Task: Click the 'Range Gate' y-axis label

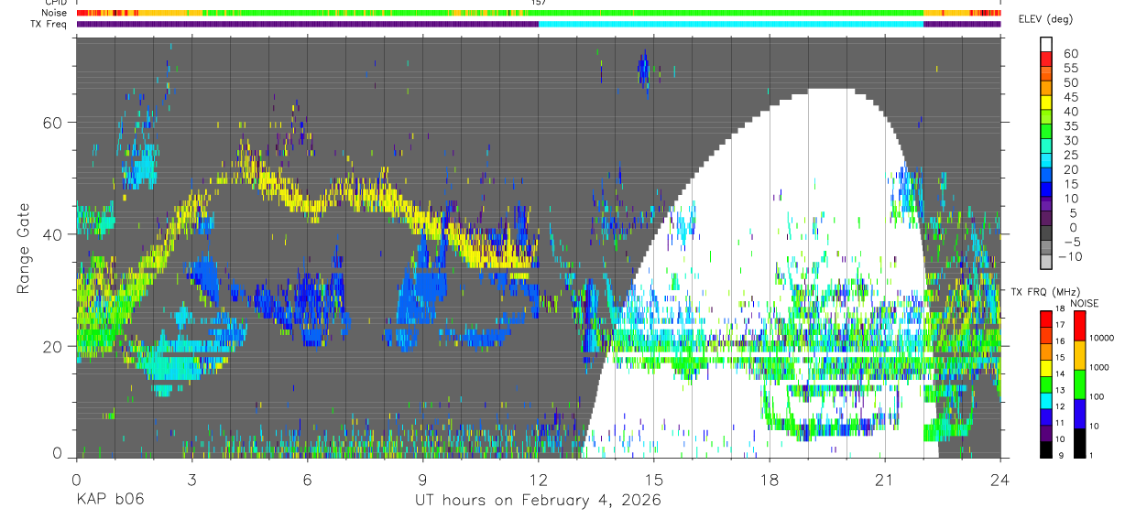Action: pos(24,247)
